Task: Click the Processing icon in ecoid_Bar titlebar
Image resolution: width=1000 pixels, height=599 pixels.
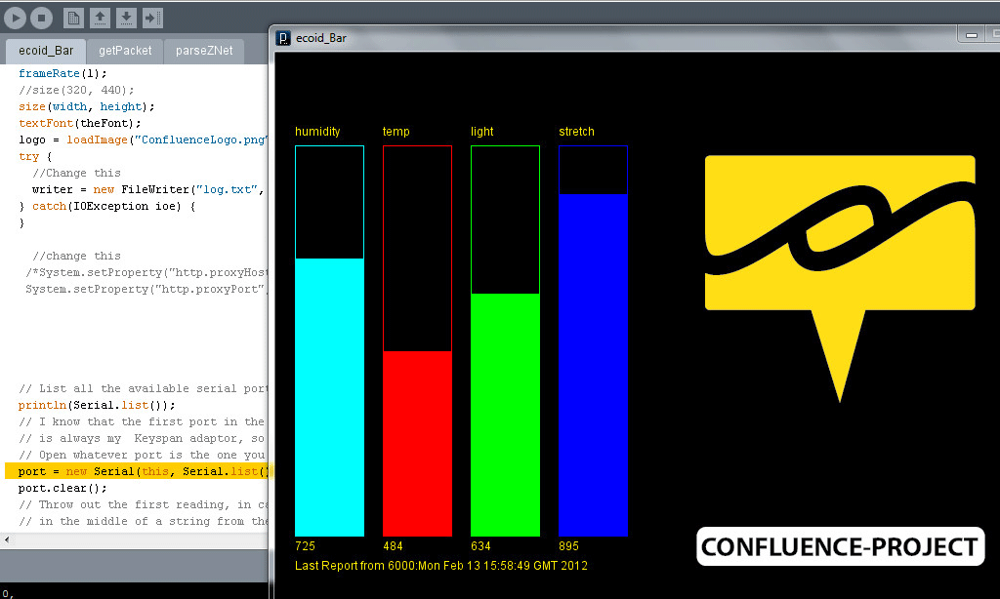Action: coord(283,38)
